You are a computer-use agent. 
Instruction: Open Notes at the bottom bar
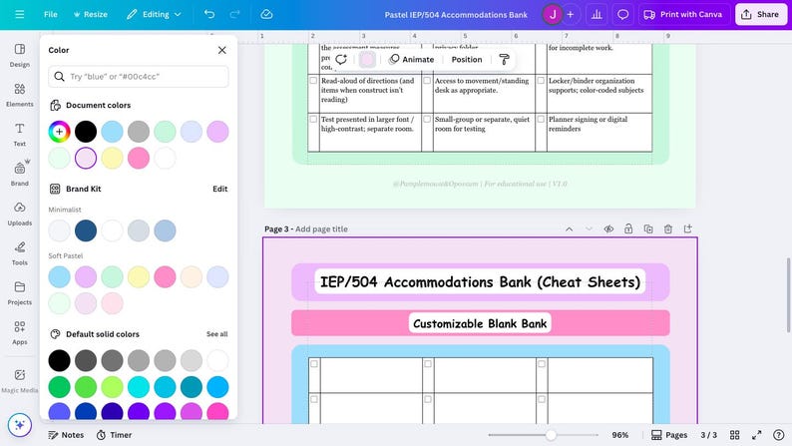click(66, 435)
